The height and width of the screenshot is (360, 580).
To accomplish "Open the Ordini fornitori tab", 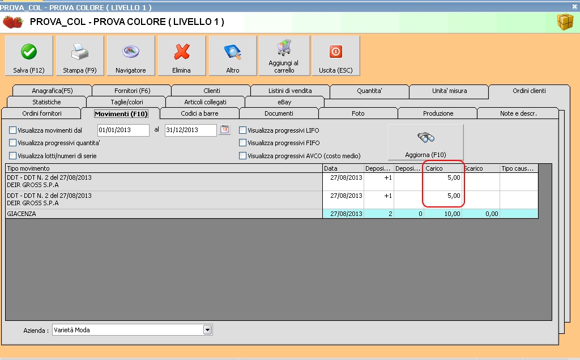I will tap(42, 113).
